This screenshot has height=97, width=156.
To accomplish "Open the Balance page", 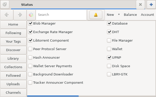I will (130, 15).
